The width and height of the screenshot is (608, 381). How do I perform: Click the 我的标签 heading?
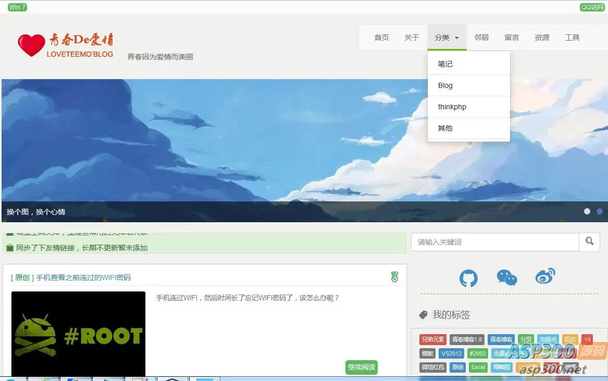(x=451, y=315)
